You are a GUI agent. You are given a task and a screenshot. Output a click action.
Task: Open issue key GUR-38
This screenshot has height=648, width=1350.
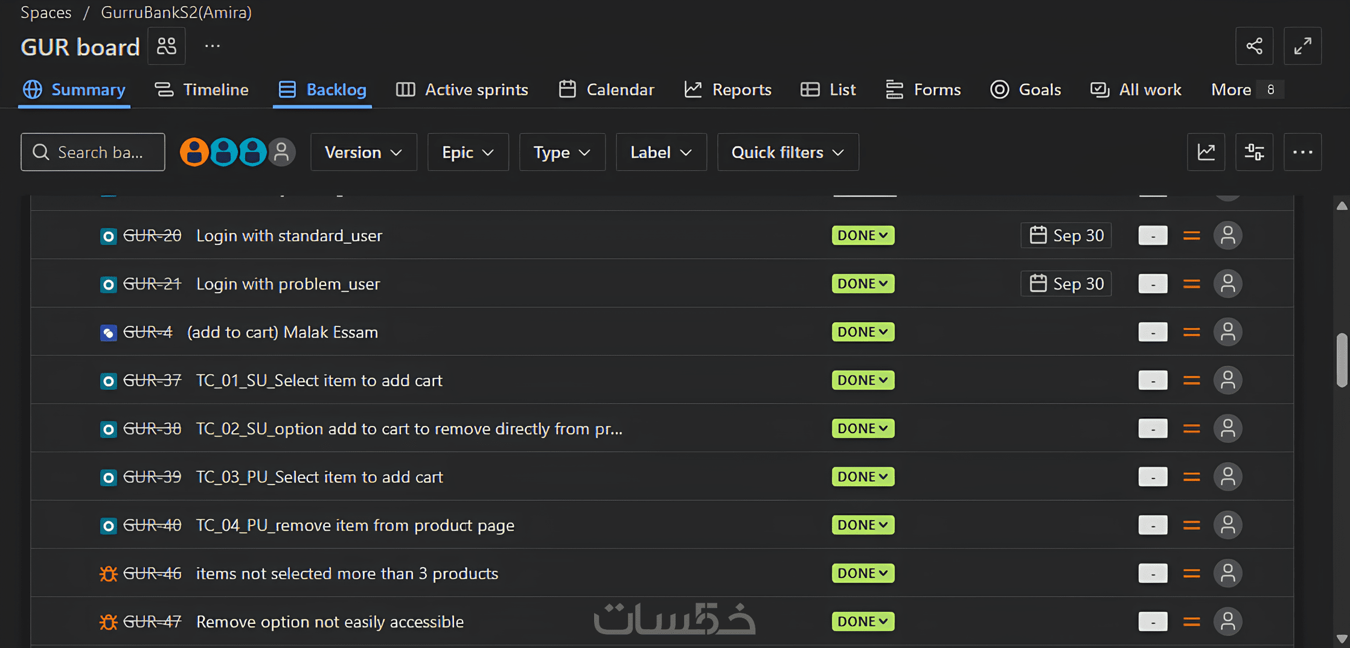152,429
